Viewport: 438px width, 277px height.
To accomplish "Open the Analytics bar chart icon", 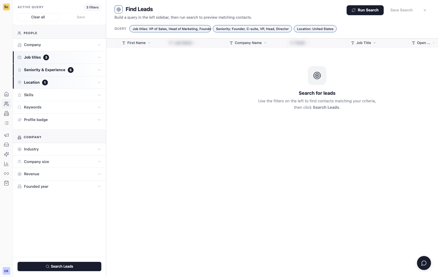I will [6, 164].
